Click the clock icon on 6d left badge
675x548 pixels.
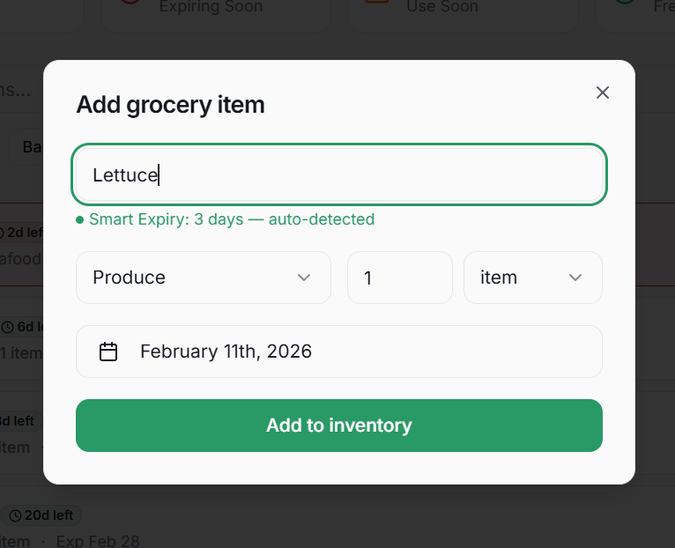8,327
